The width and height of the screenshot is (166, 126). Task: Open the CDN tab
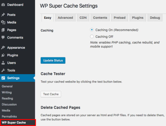coord(83,18)
